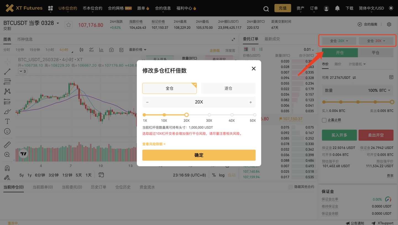Open the calculator icon in order panel
Image resolution: width=398 pixels, height=225 pixels.
(391, 77)
